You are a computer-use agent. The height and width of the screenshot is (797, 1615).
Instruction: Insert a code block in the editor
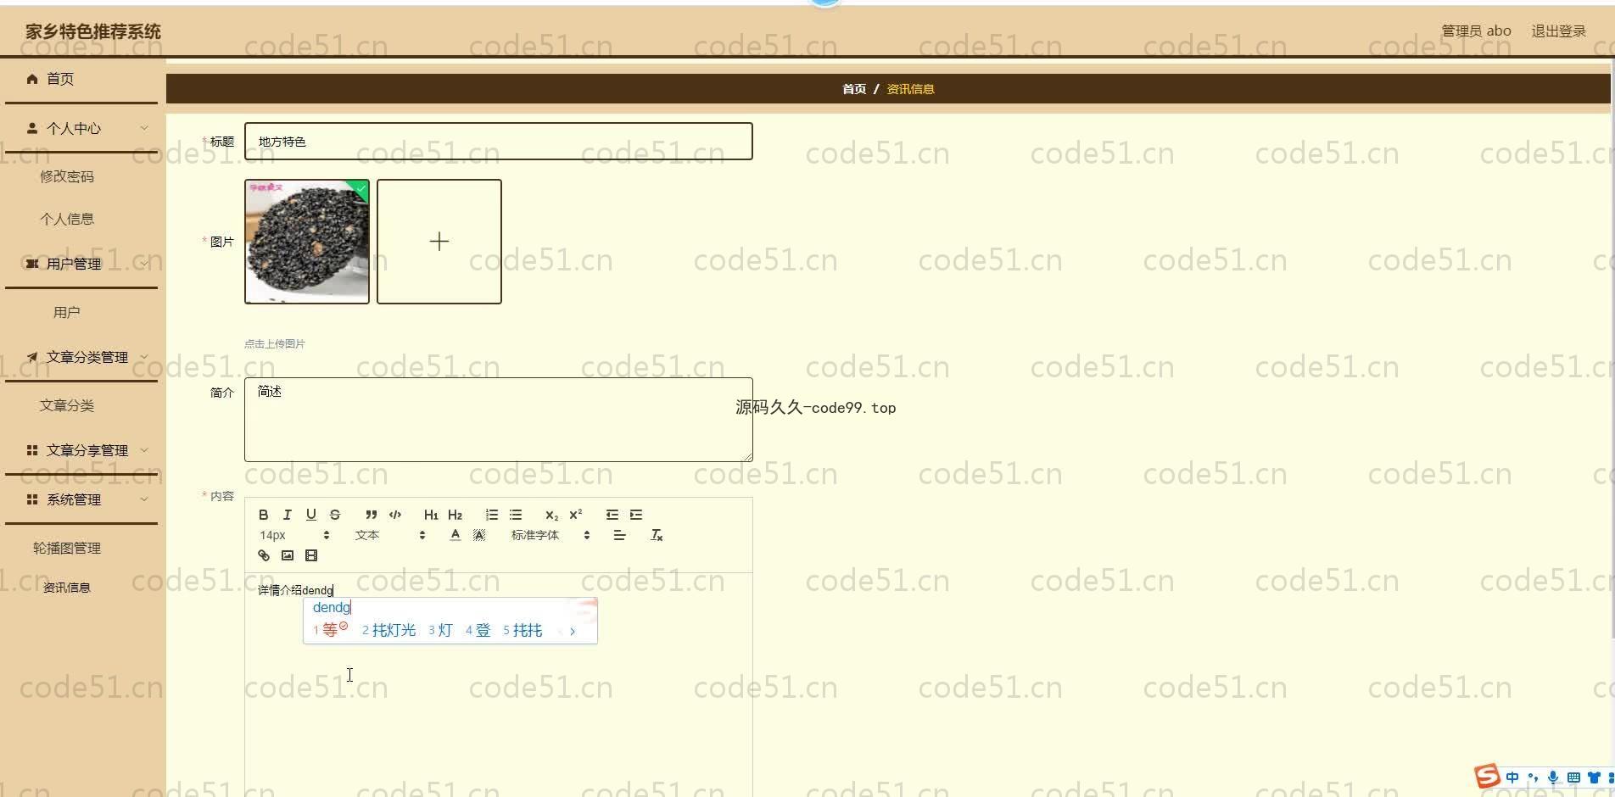[x=395, y=515]
